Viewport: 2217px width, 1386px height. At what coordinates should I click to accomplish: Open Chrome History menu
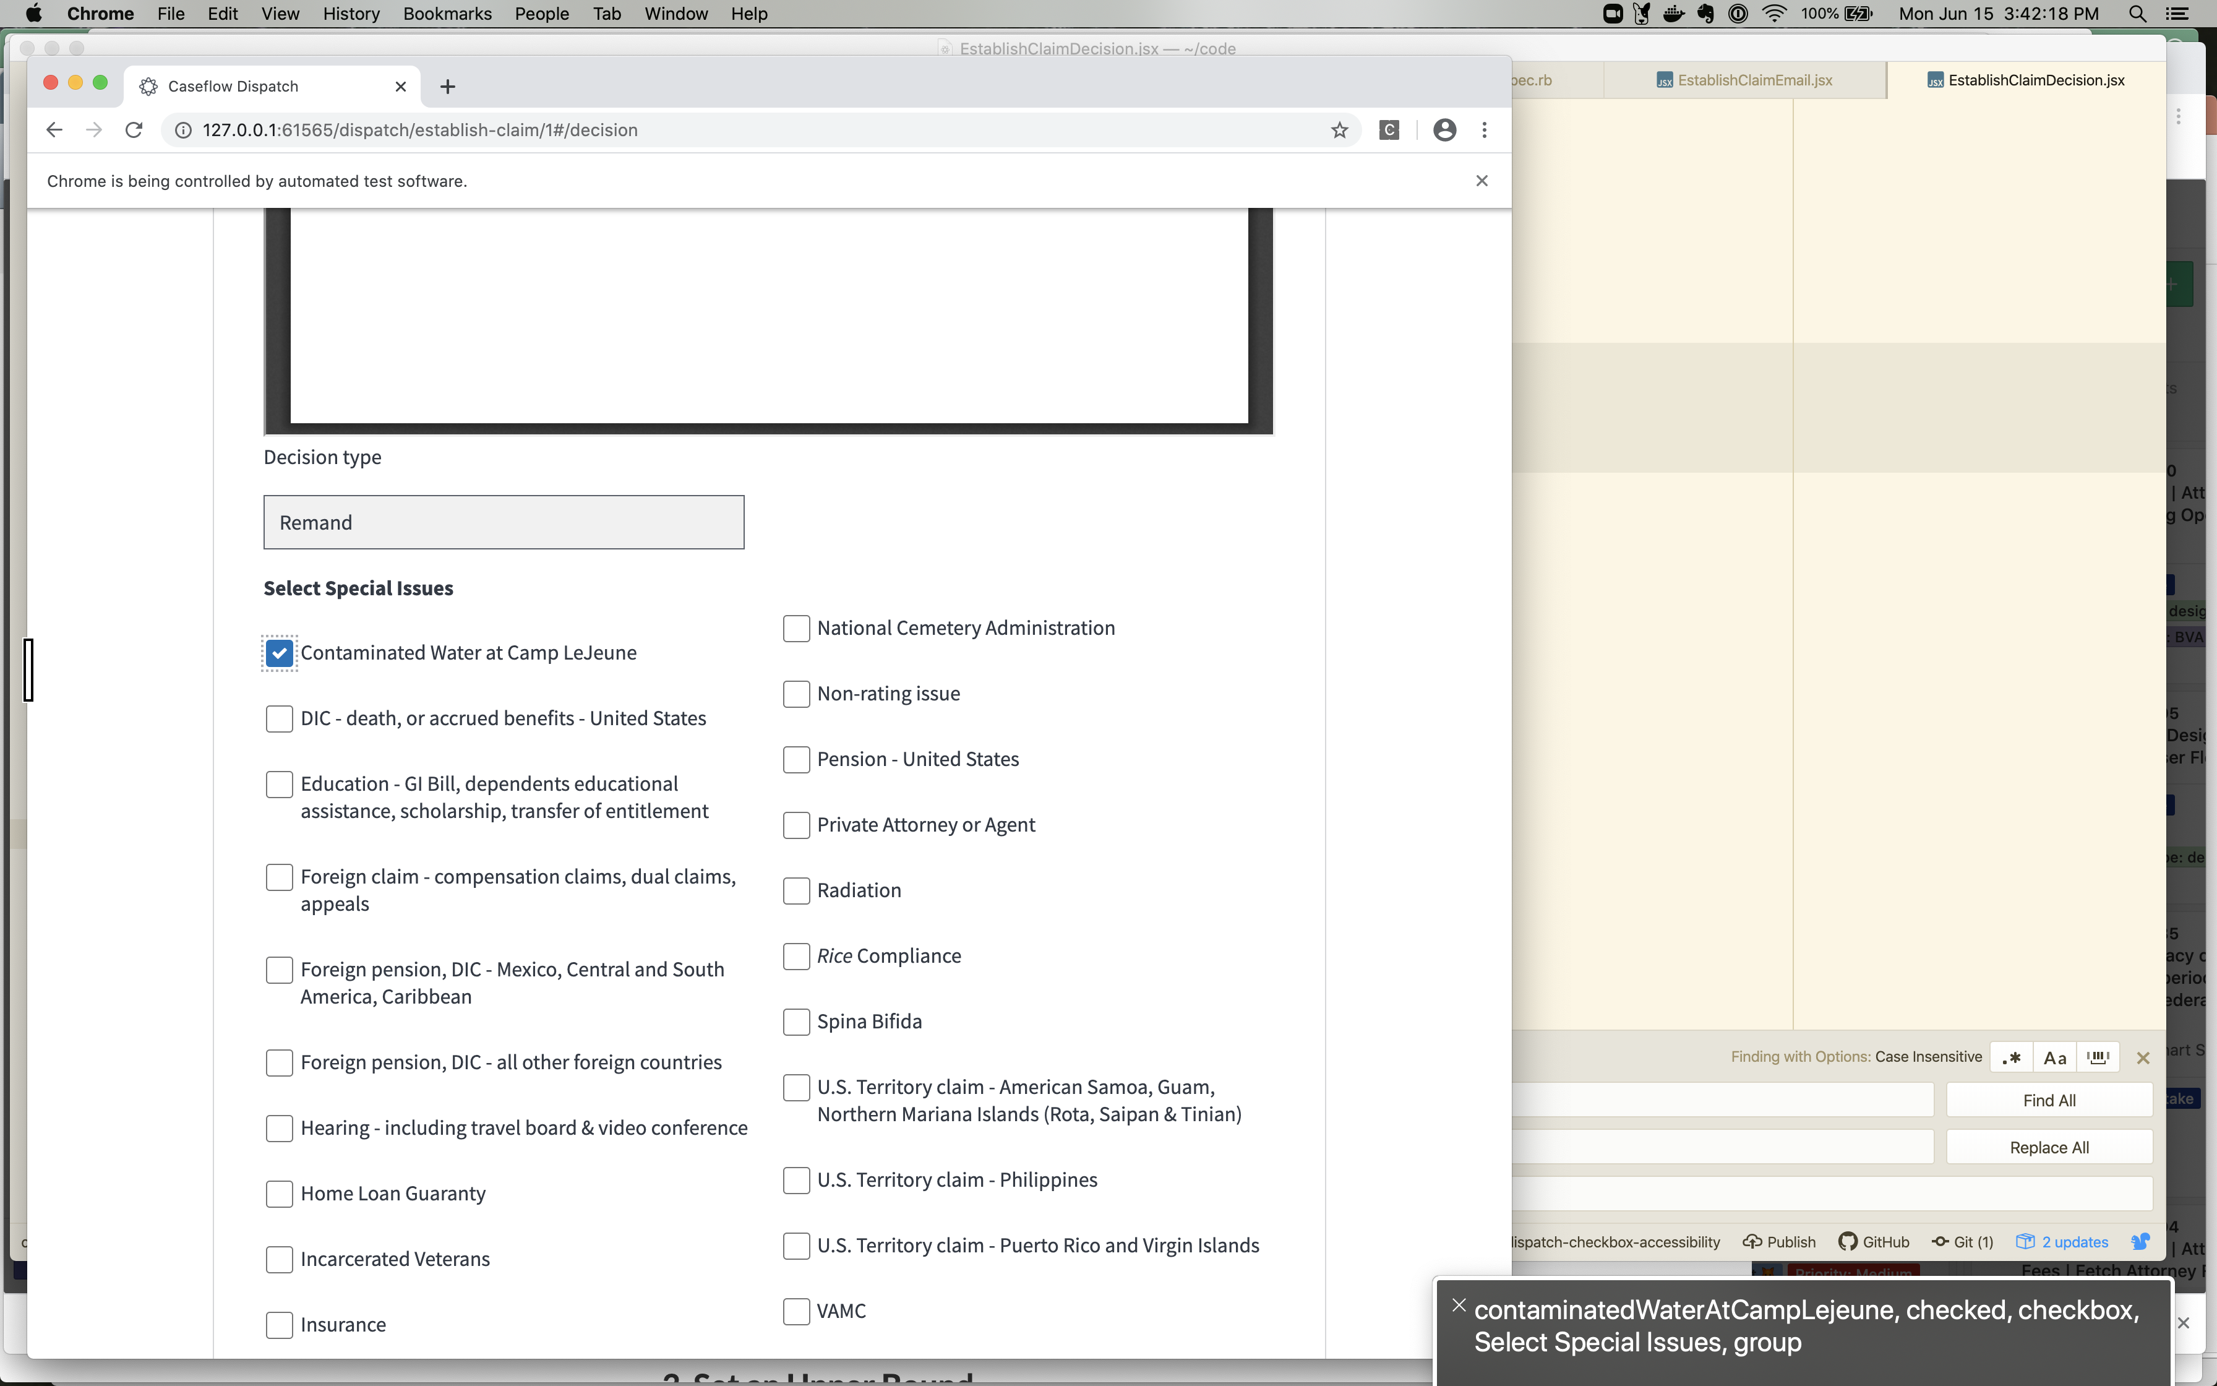(351, 14)
